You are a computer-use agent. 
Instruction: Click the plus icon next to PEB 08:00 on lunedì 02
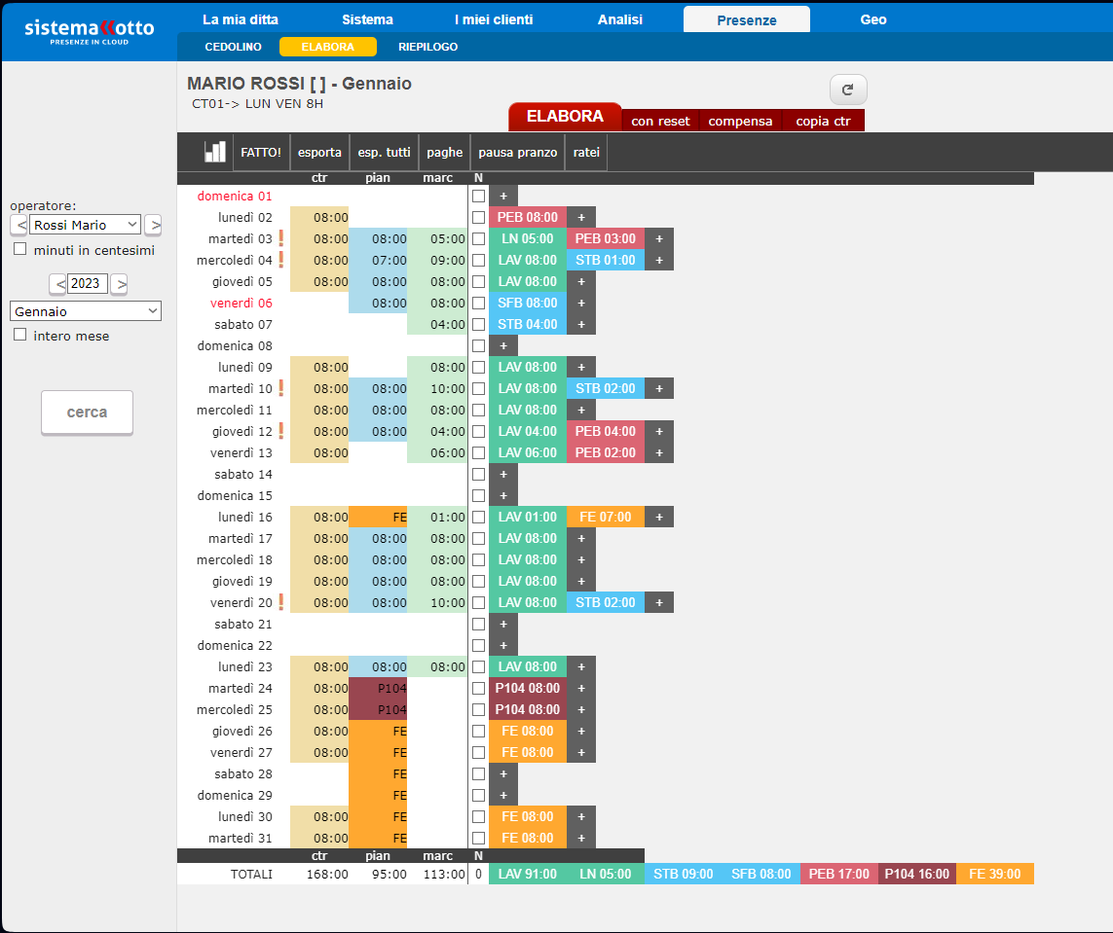(581, 216)
